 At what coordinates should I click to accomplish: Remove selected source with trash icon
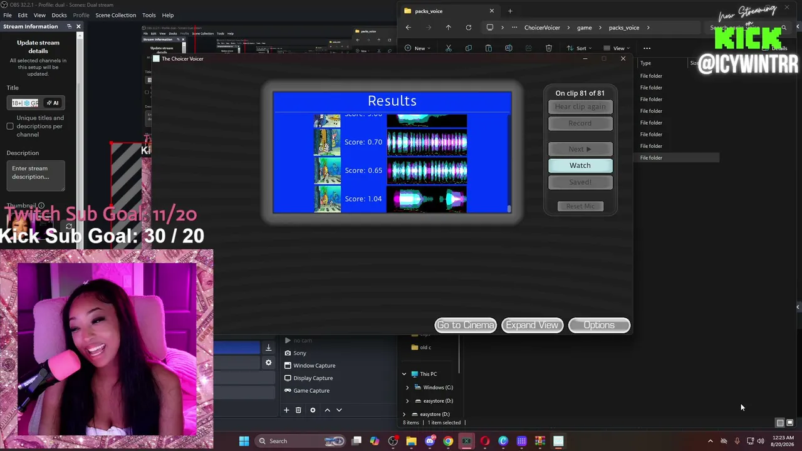[298, 410]
